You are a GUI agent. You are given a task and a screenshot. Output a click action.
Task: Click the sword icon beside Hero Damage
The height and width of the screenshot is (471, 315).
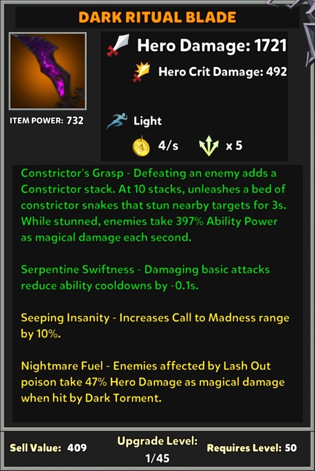[x=118, y=45]
